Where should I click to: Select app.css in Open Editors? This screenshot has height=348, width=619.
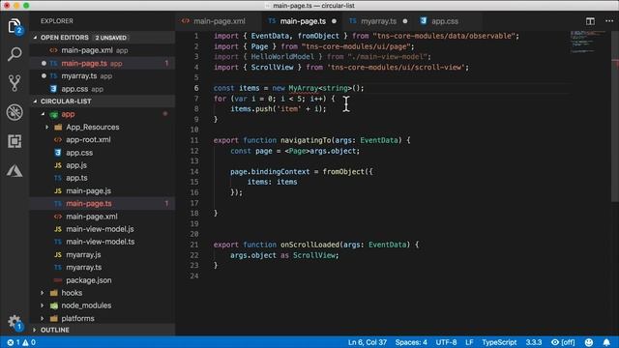point(103,89)
